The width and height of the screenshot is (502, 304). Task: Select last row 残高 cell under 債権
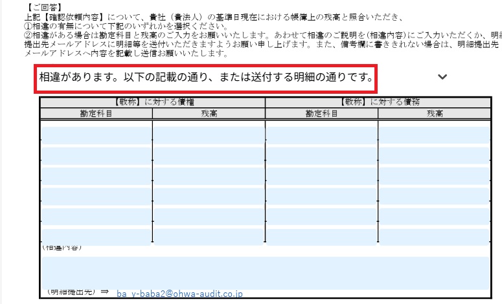pyautogui.click(x=209, y=237)
